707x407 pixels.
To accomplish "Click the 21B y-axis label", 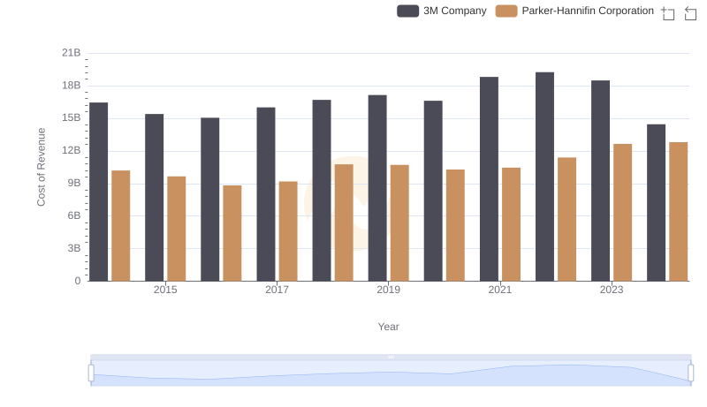I will (72, 53).
